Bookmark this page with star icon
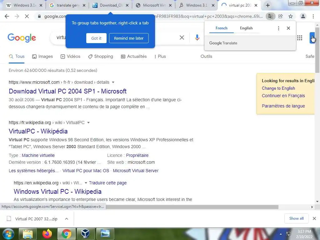Image resolution: width=320 pixels, height=240 pixels. (291, 16)
